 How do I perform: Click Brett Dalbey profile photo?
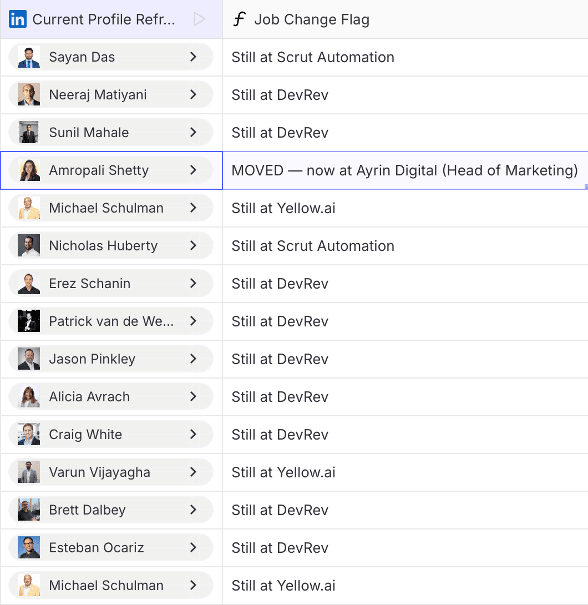[x=29, y=510]
